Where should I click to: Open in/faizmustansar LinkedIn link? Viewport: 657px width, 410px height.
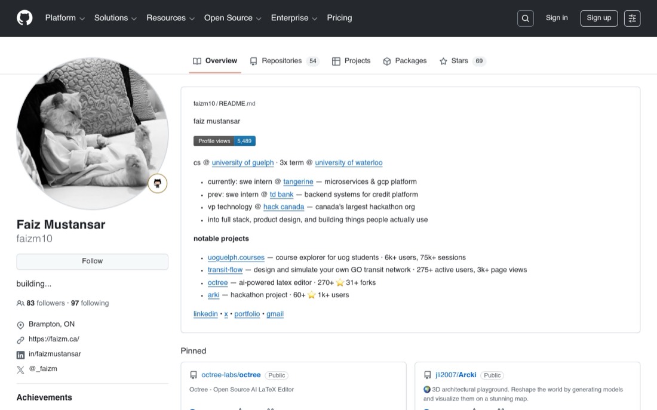(x=54, y=354)
